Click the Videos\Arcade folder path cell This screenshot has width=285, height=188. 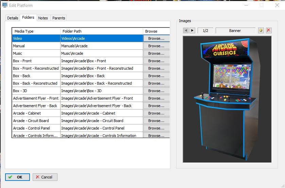point(102,38)
